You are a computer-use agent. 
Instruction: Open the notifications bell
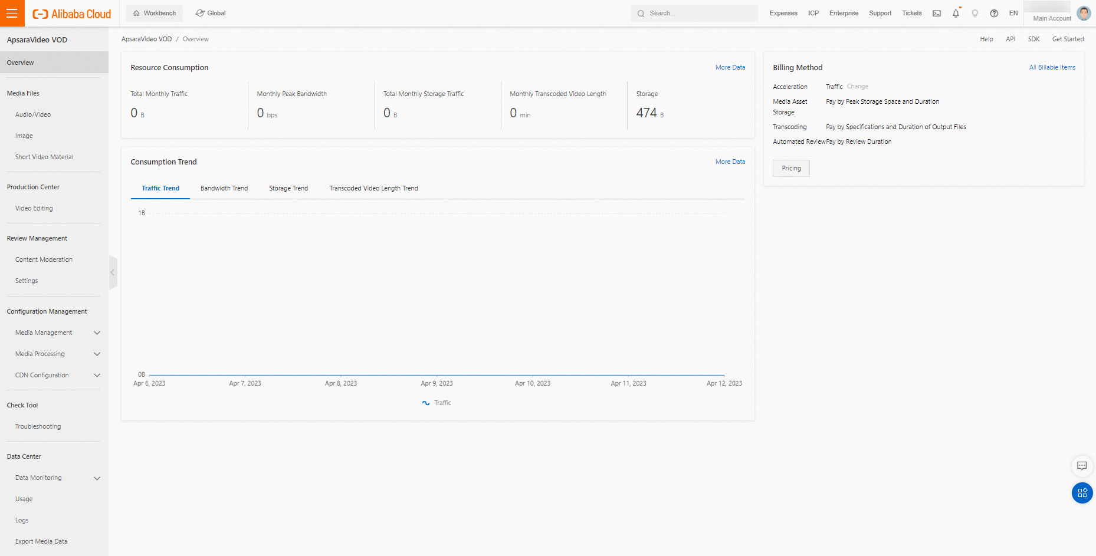956,13
